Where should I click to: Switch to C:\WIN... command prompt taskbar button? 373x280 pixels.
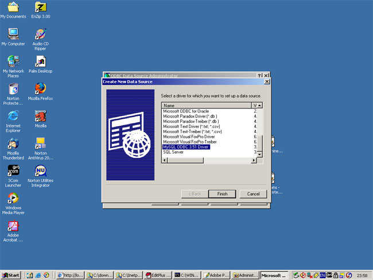click(x=187, y=275)
